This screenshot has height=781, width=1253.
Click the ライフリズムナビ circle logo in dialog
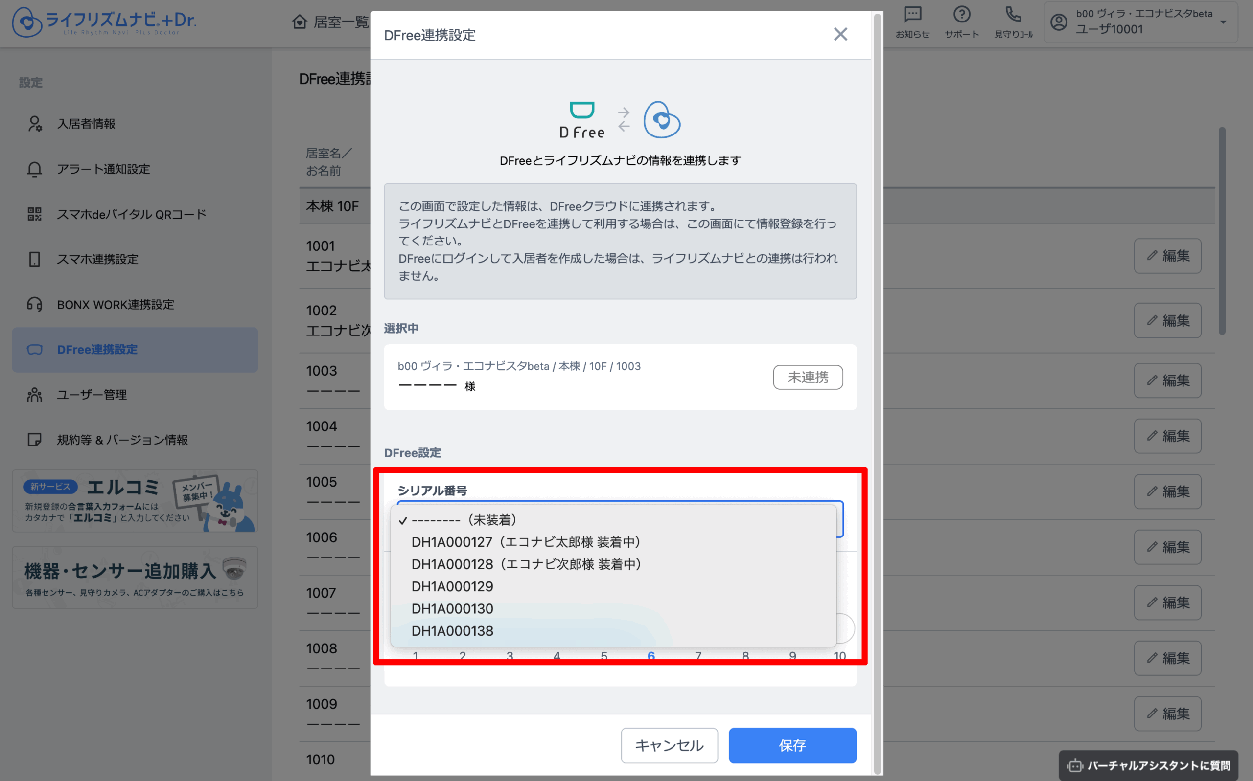662,120
